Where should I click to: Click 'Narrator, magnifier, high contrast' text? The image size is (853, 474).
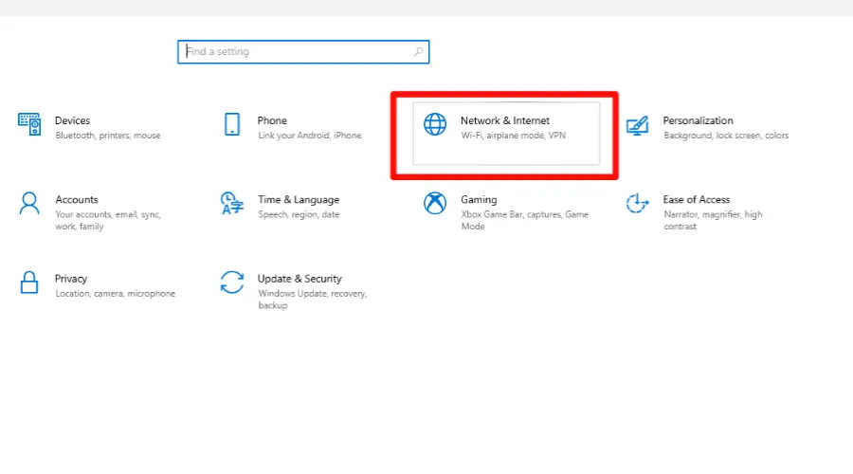coord(713,220)
